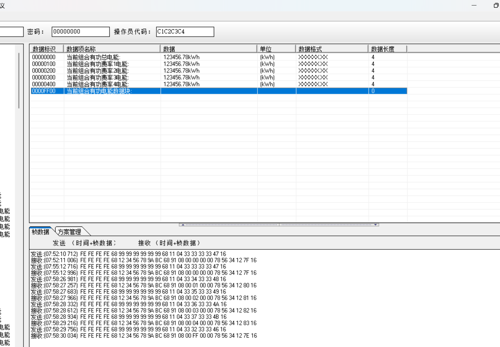Viewport: 500px width, 347px height.
Task: Click the sent frame log at 07:55:12 716
Action: [128, 266]
